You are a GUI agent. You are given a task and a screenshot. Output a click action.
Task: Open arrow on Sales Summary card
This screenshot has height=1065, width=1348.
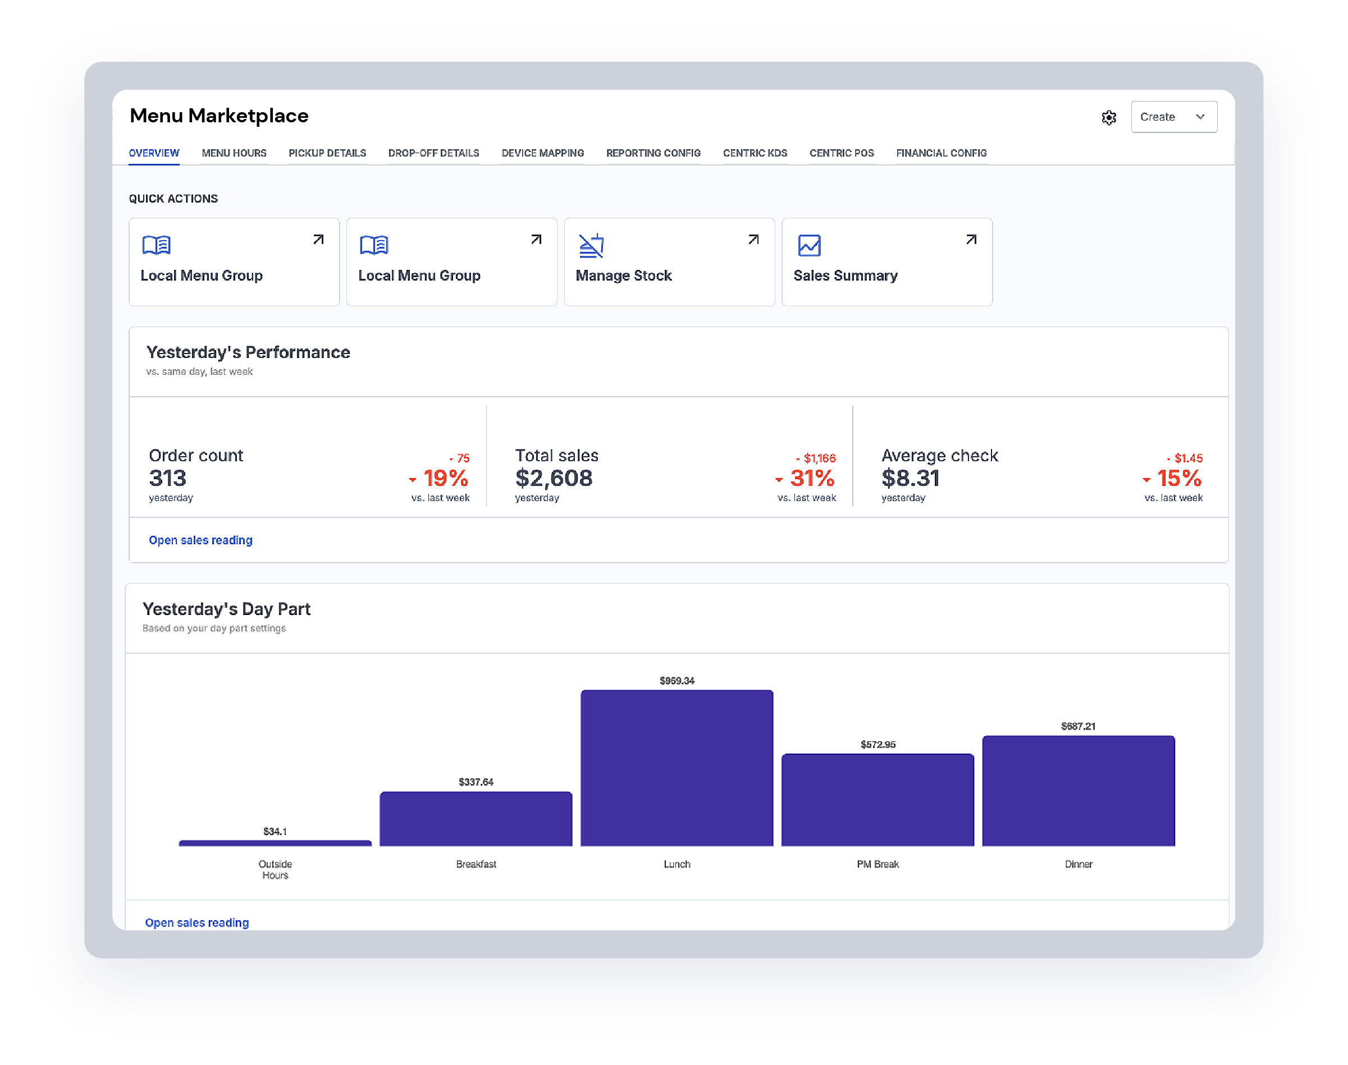[971, 240]
